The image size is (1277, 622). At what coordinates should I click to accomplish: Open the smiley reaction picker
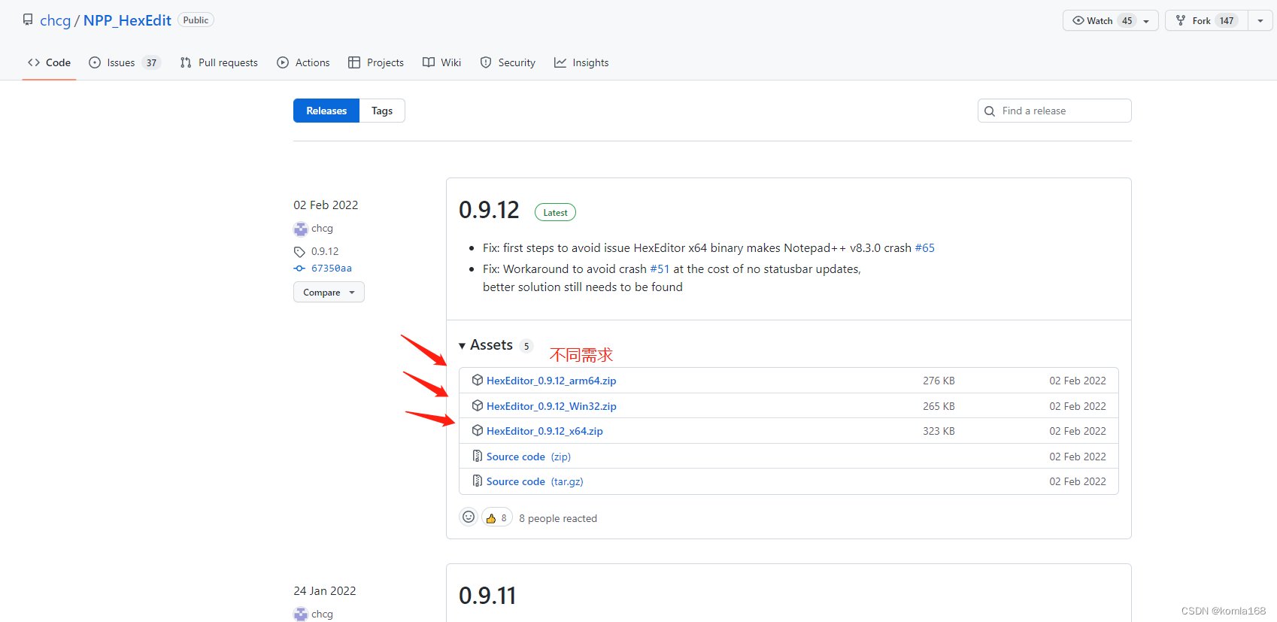tap(469, 517)
